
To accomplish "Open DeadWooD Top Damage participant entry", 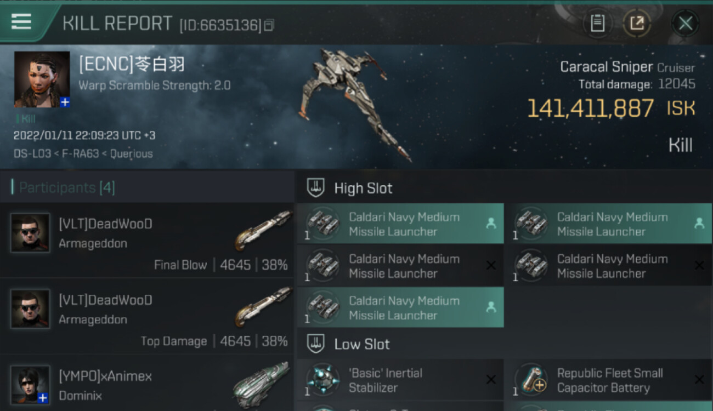I will [x=147, y=316].
